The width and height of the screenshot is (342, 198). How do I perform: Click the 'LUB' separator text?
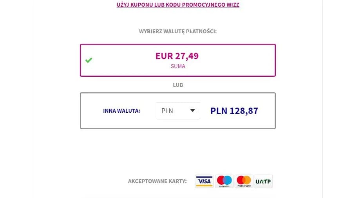(178, 85)
